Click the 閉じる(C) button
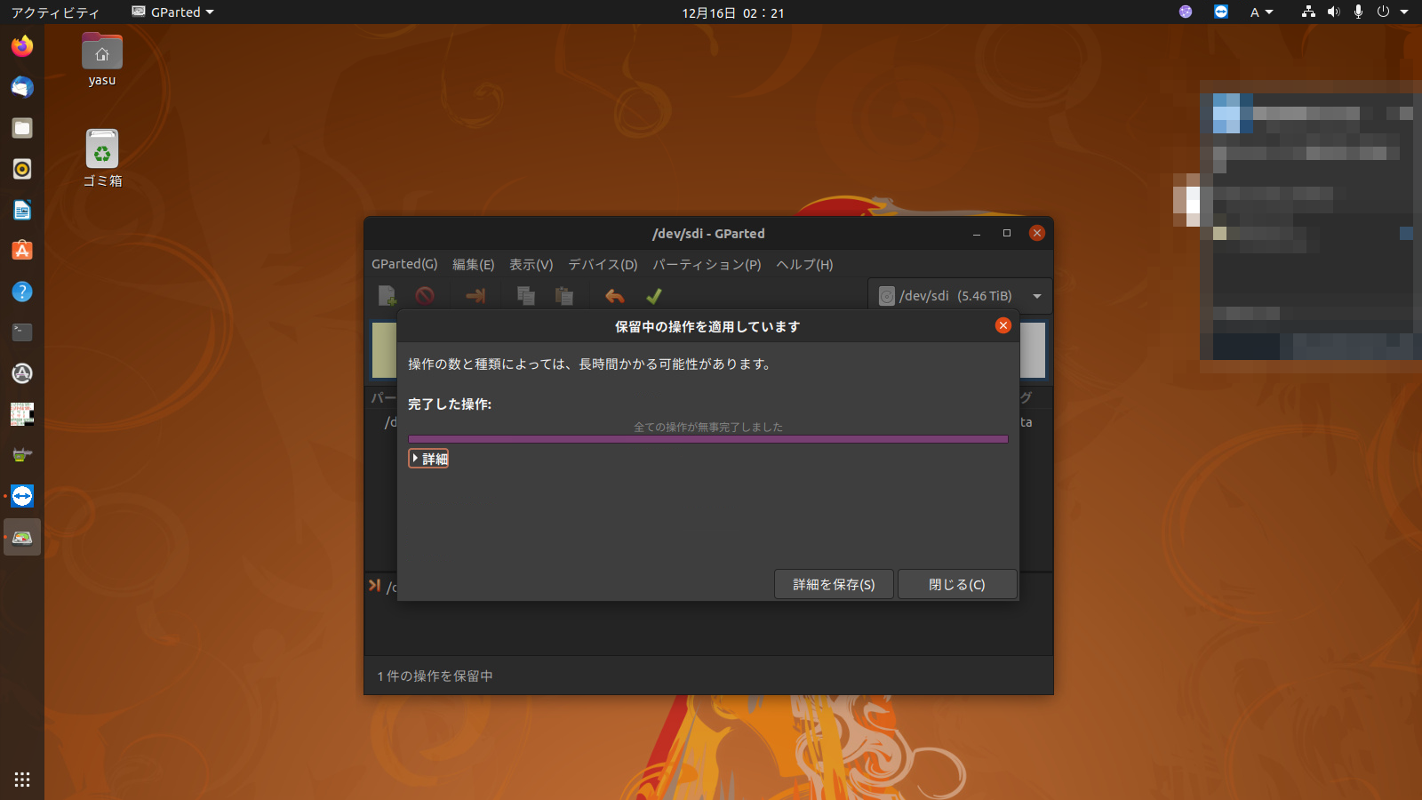The image size is (1422, 800). pos(956,585)
